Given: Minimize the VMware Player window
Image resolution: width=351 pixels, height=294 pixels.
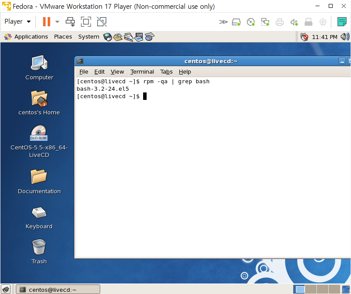Looking at the screenshot, I should tap(317, 6).
